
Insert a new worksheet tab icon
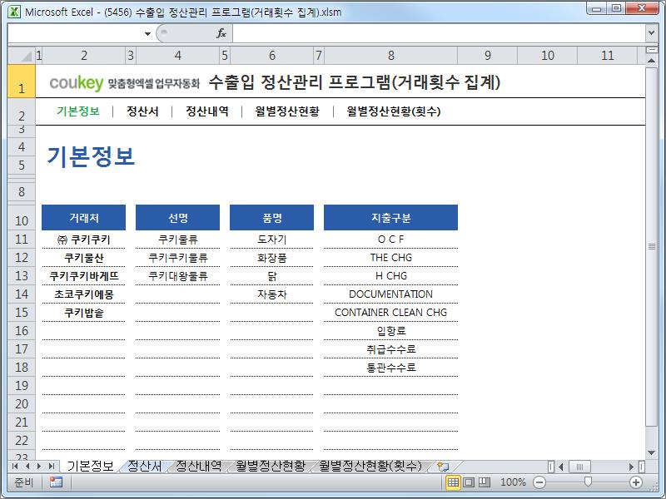coord(443,467)
